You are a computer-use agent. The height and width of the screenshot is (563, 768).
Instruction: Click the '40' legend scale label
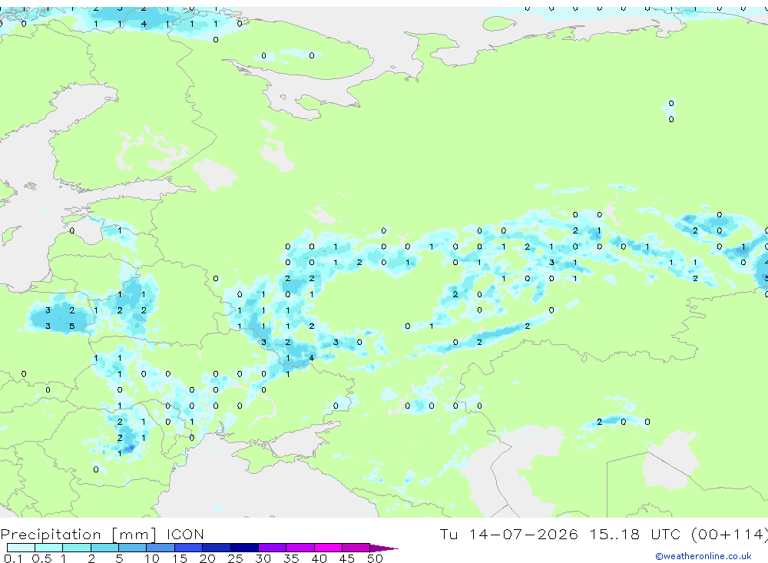coord(319,558)
